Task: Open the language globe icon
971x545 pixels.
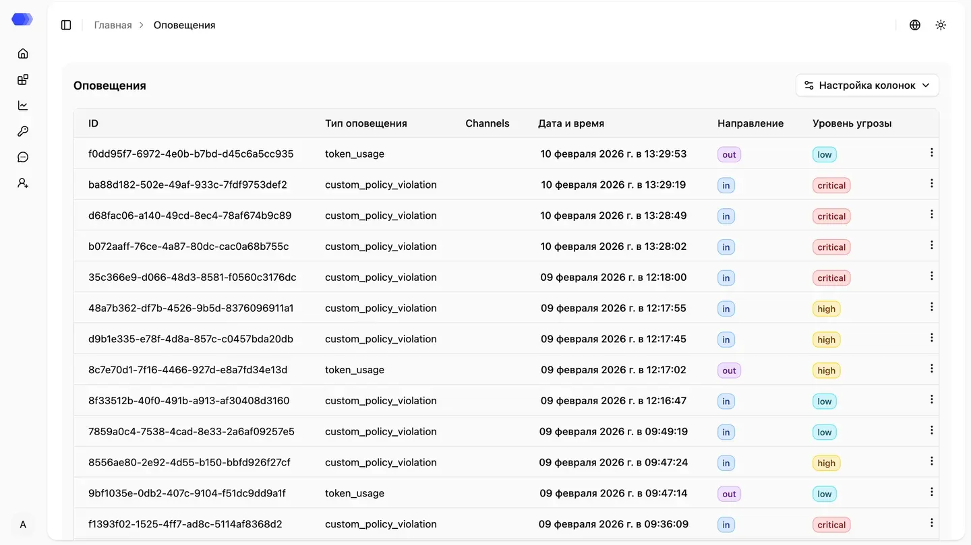Action: (915, 25)
